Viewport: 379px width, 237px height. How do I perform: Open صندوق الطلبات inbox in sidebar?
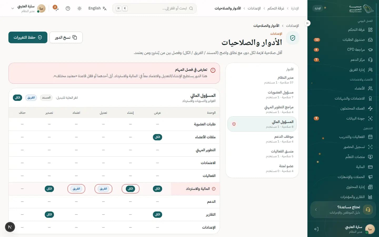pos(343,40)
